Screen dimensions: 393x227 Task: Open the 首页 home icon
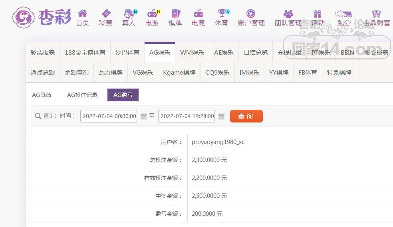82,13
